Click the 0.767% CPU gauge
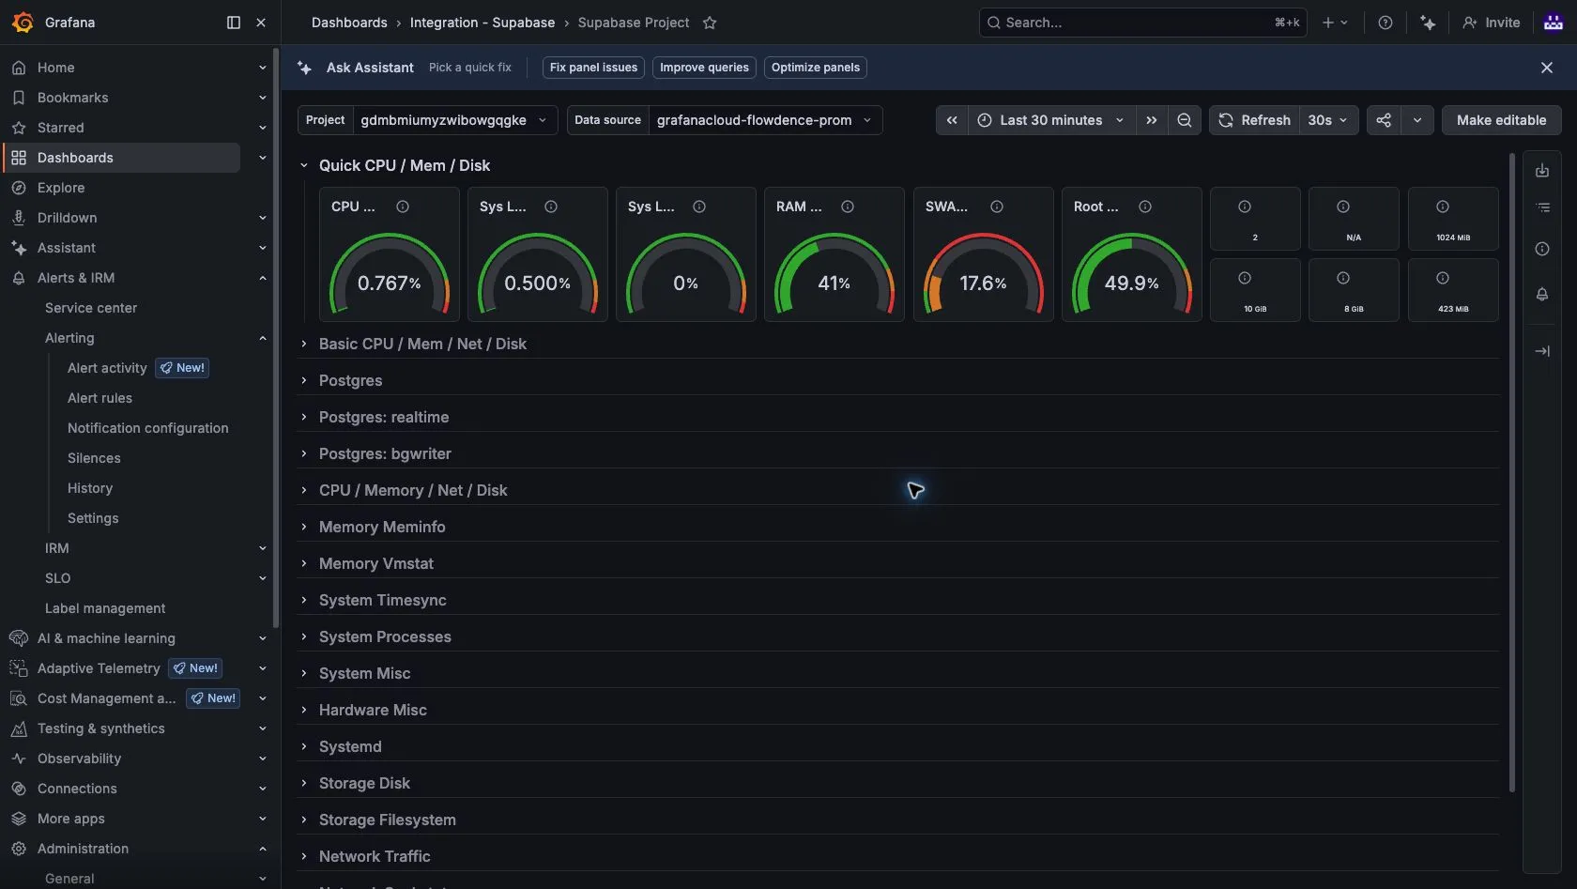Image resolution: width=1577 pixels, height=889 pixels. click(x=390, y=273)
